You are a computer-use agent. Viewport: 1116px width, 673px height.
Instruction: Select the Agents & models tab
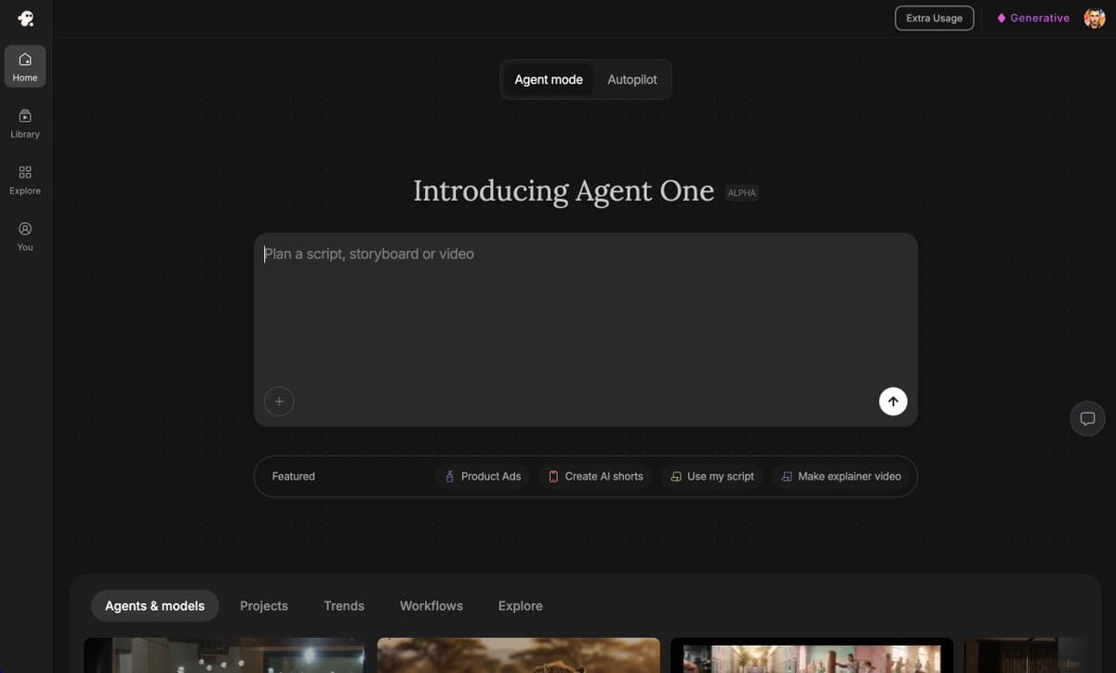click(x=154, y=606)
